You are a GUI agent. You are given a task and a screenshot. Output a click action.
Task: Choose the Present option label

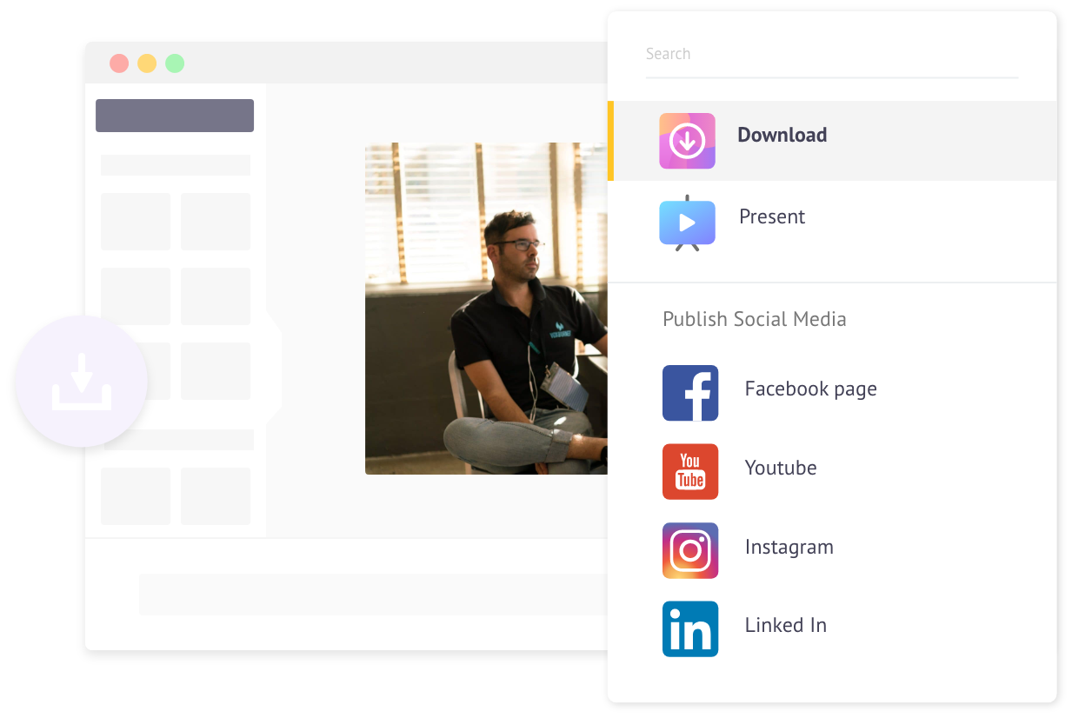(x=772, y=216)
